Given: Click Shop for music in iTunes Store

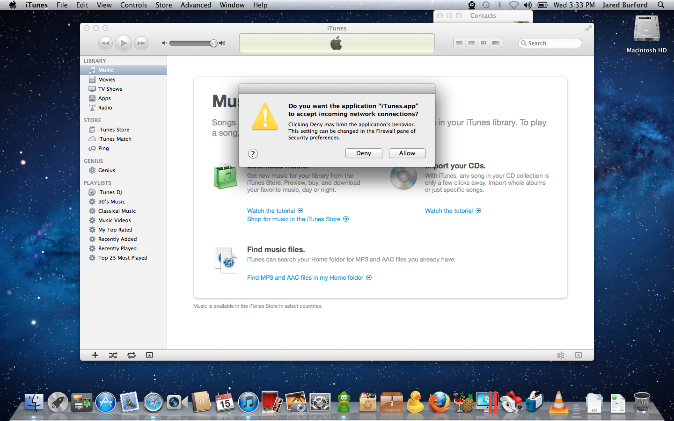Looking at the screenshot, I should tap(298, 219).
